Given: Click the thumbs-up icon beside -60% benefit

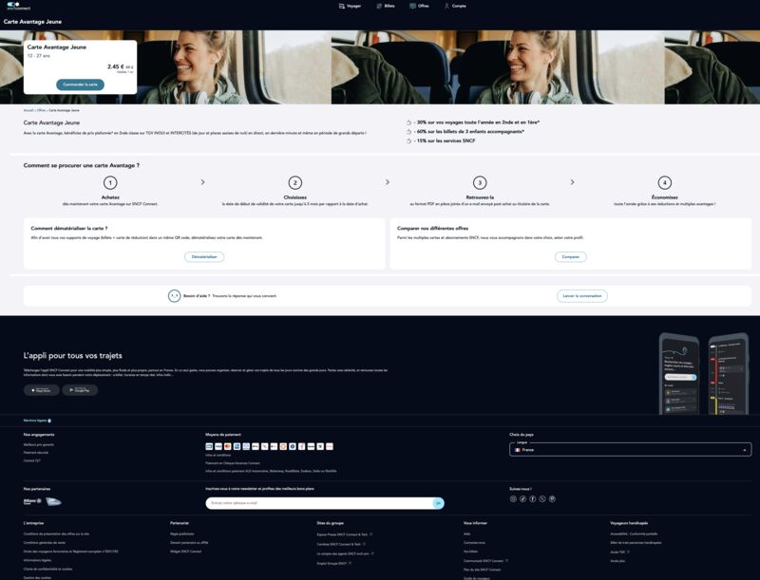Looking at the screenshot, I should (x=408, y=132).
